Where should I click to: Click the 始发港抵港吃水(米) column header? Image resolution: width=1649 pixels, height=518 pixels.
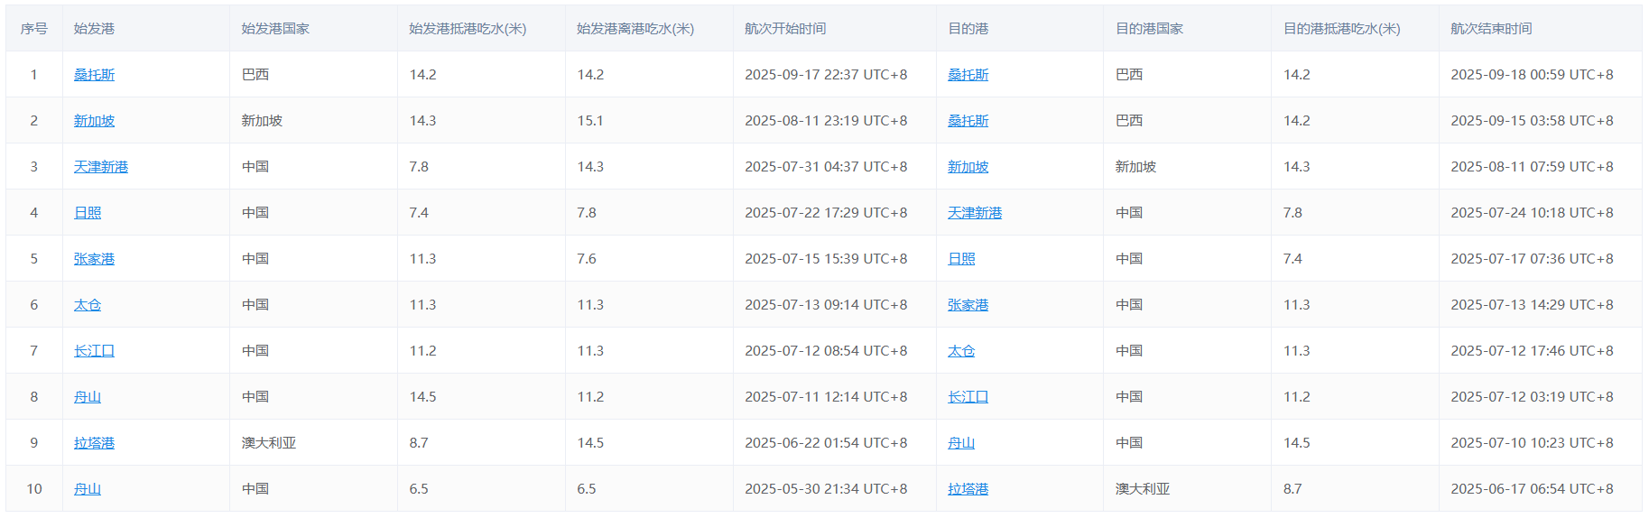pyautogui.click(x=468, y=29)
